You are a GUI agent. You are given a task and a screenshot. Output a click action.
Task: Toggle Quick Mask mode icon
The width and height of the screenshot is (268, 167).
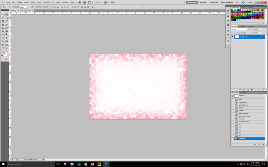point(5,59)
